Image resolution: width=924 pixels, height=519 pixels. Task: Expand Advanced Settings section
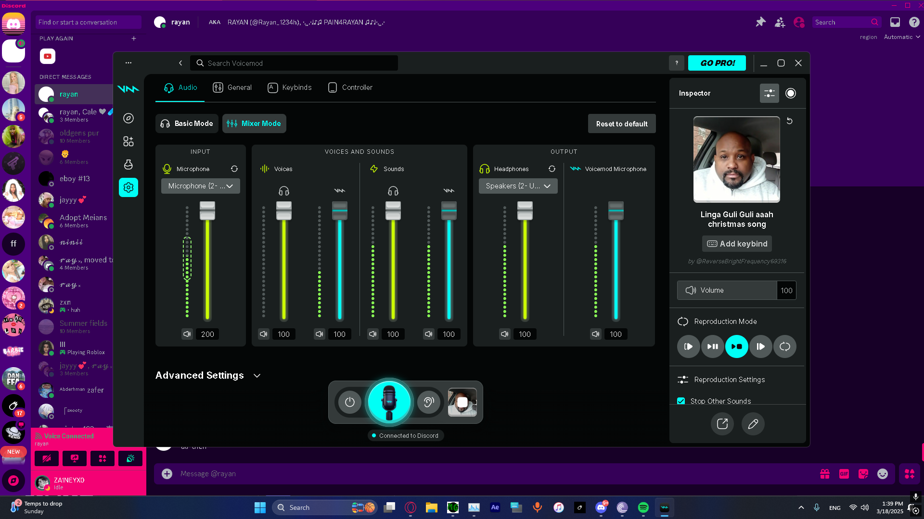(x=257, y=375)
